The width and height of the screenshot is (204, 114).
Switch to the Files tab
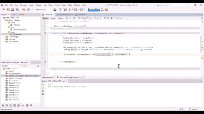pos(13,15)
